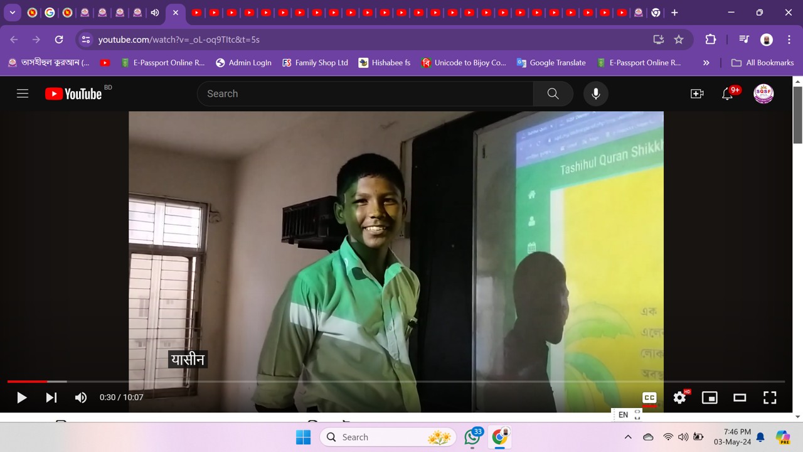This screenshot has height=452, width=803.
Task: Expand the hidden bookmarks overflow chevron
Action: coord(706,63)
